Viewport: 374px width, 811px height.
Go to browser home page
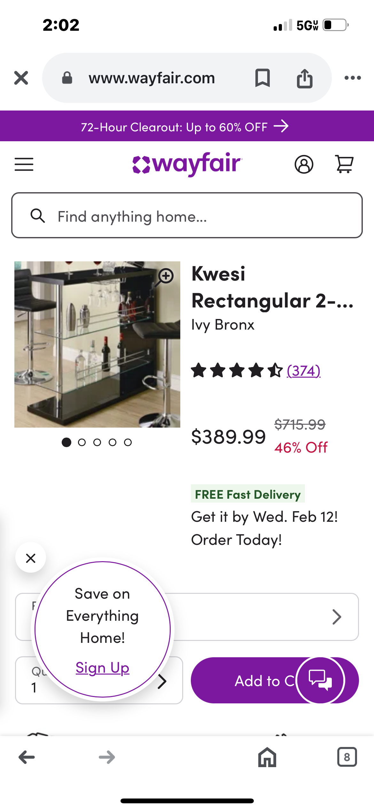pyautogui.click(x=267, y=757)
